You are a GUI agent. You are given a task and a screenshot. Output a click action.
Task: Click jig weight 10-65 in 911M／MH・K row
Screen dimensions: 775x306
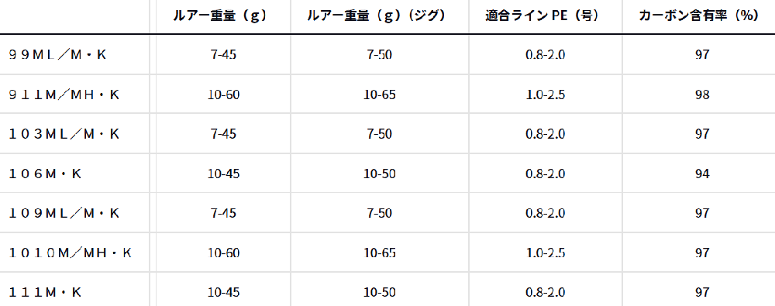[379, 95]
